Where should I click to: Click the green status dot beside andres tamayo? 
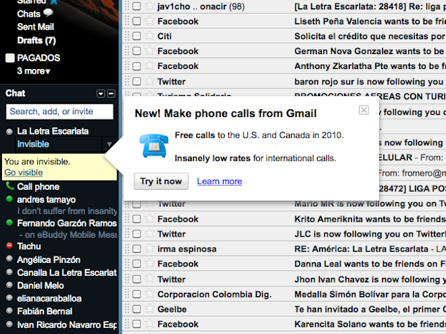(x=9, y=199)
